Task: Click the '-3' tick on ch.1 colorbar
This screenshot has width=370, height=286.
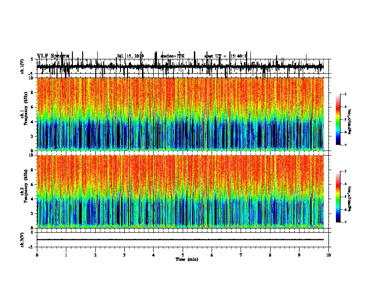Action: pos(345,94)
